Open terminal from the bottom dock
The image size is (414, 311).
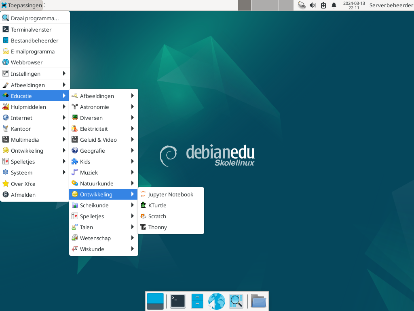178,301
